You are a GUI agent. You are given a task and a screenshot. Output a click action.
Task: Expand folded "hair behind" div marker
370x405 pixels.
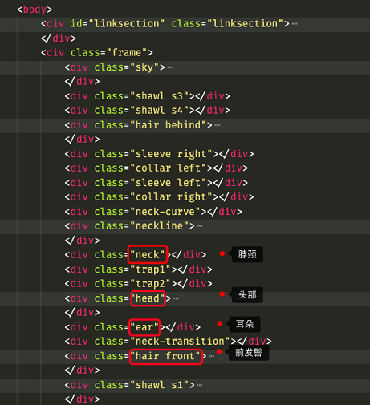point(218,125)
